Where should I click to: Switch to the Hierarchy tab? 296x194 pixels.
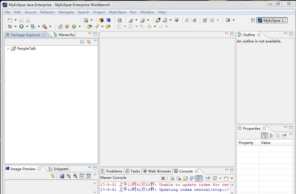64,35
